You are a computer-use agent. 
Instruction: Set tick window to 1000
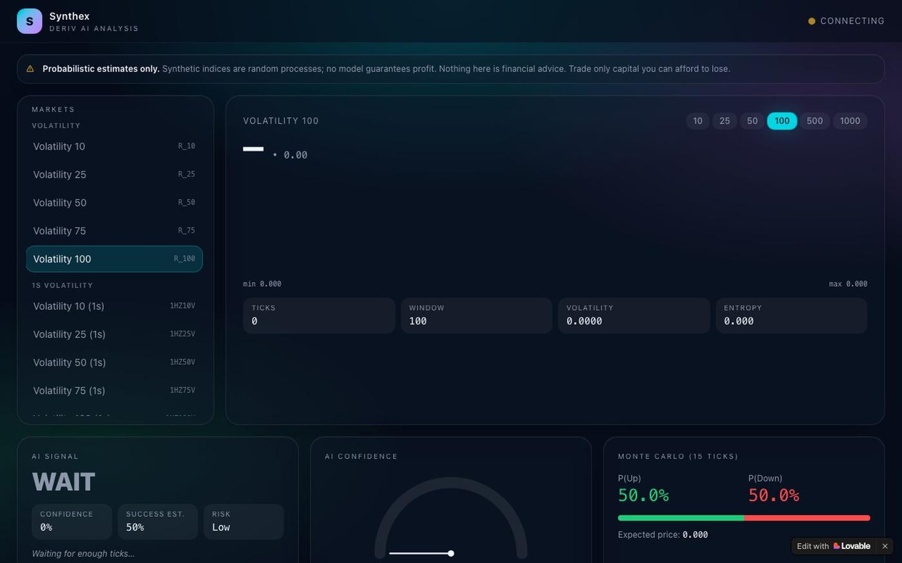tap(850, 121)
